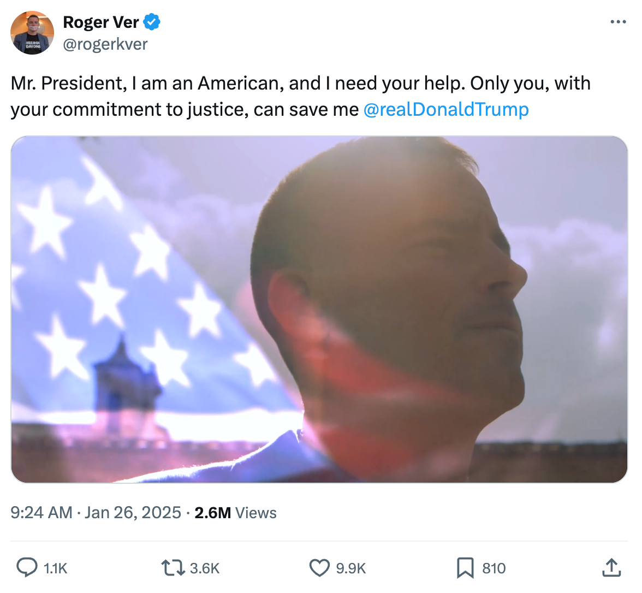Click the 9:24 AM timestamp
This screenshot has height=593, width=642.
41,513
